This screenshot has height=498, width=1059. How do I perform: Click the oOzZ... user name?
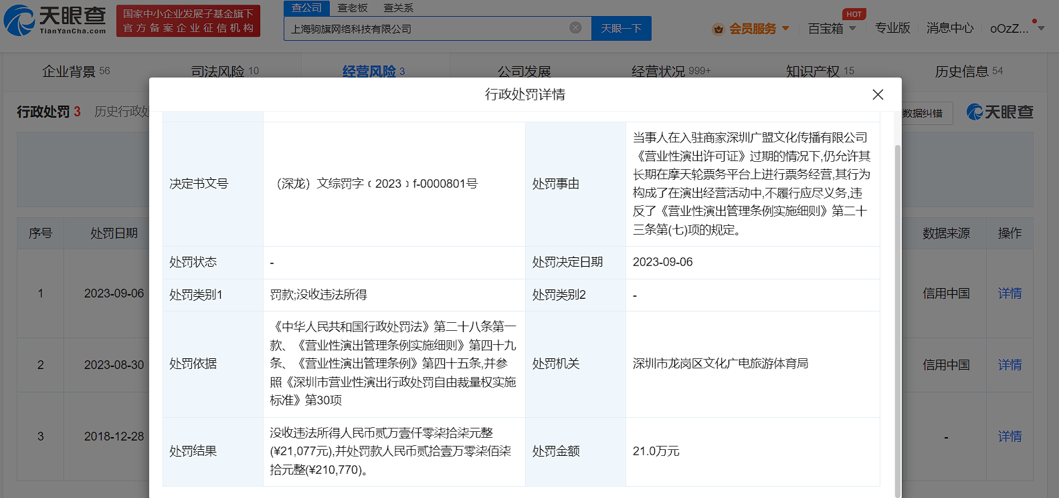(1009, 29)
